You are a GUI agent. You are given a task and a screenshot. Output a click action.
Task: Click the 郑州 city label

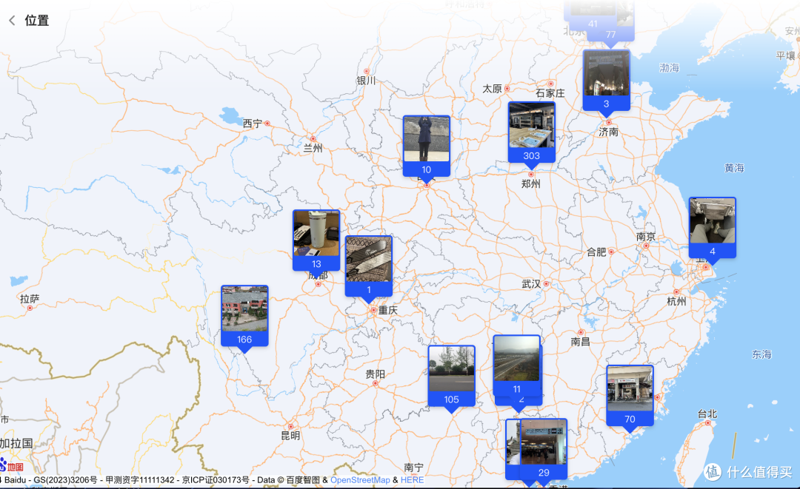pos(530,184)
